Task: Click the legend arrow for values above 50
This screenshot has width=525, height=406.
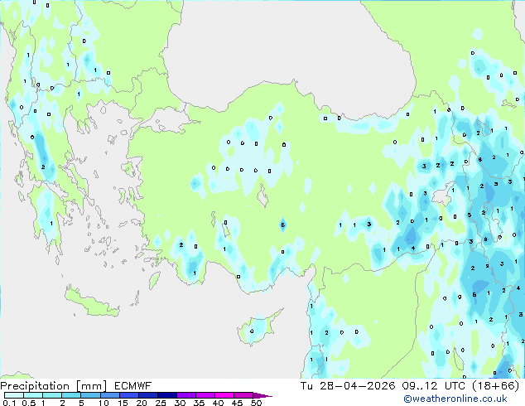Action: (262, 395)
